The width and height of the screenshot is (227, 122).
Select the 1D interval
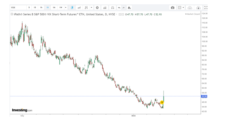tap(47, 8)
